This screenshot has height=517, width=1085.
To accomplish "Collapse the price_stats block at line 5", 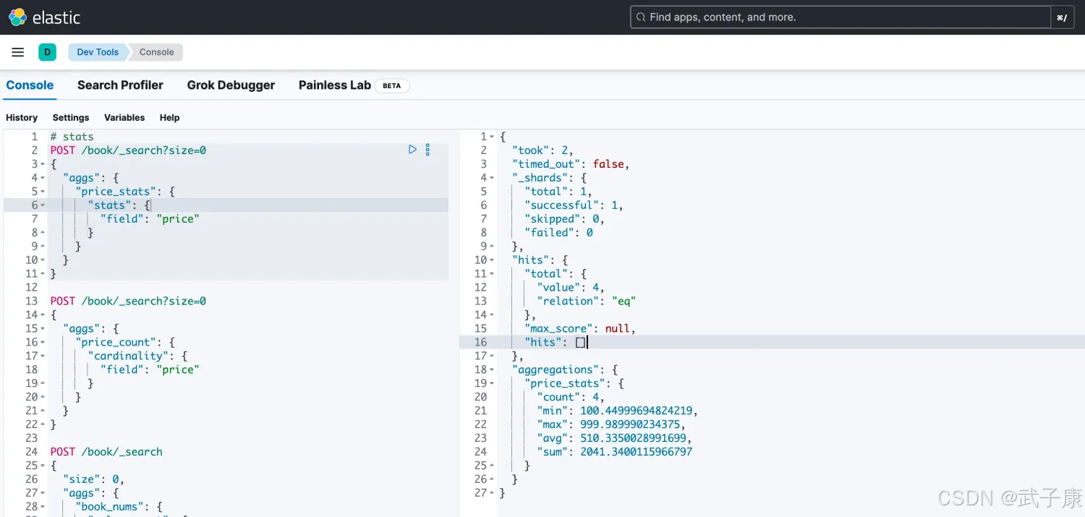I will 43,192.
